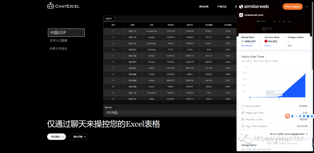Viewport: 314px width, 153px height.
Task: Click the Visits Over Time heading
Action: click(253, 57)
